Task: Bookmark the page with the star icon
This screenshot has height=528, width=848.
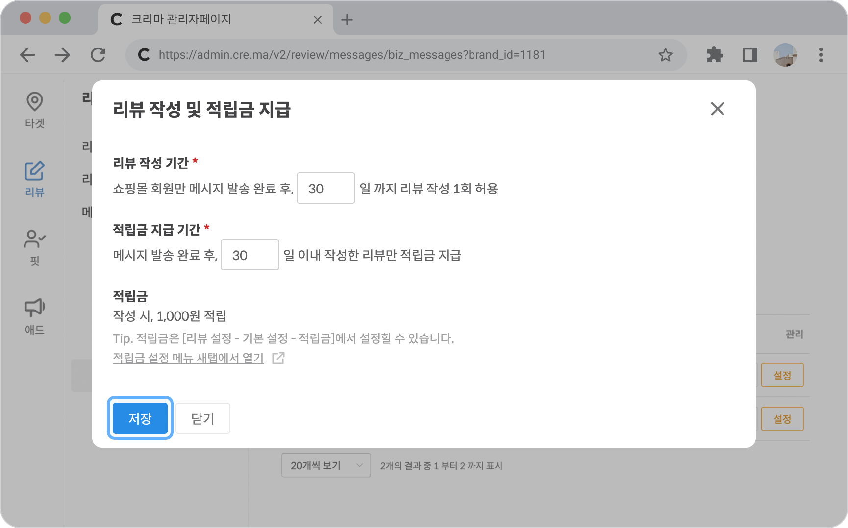Action: (x=665, y=55)
